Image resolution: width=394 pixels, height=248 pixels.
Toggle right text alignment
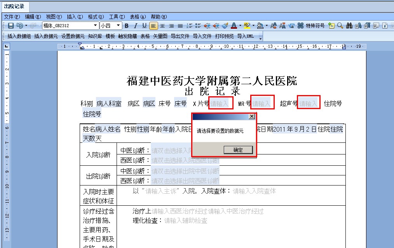(x=171, y=26)
